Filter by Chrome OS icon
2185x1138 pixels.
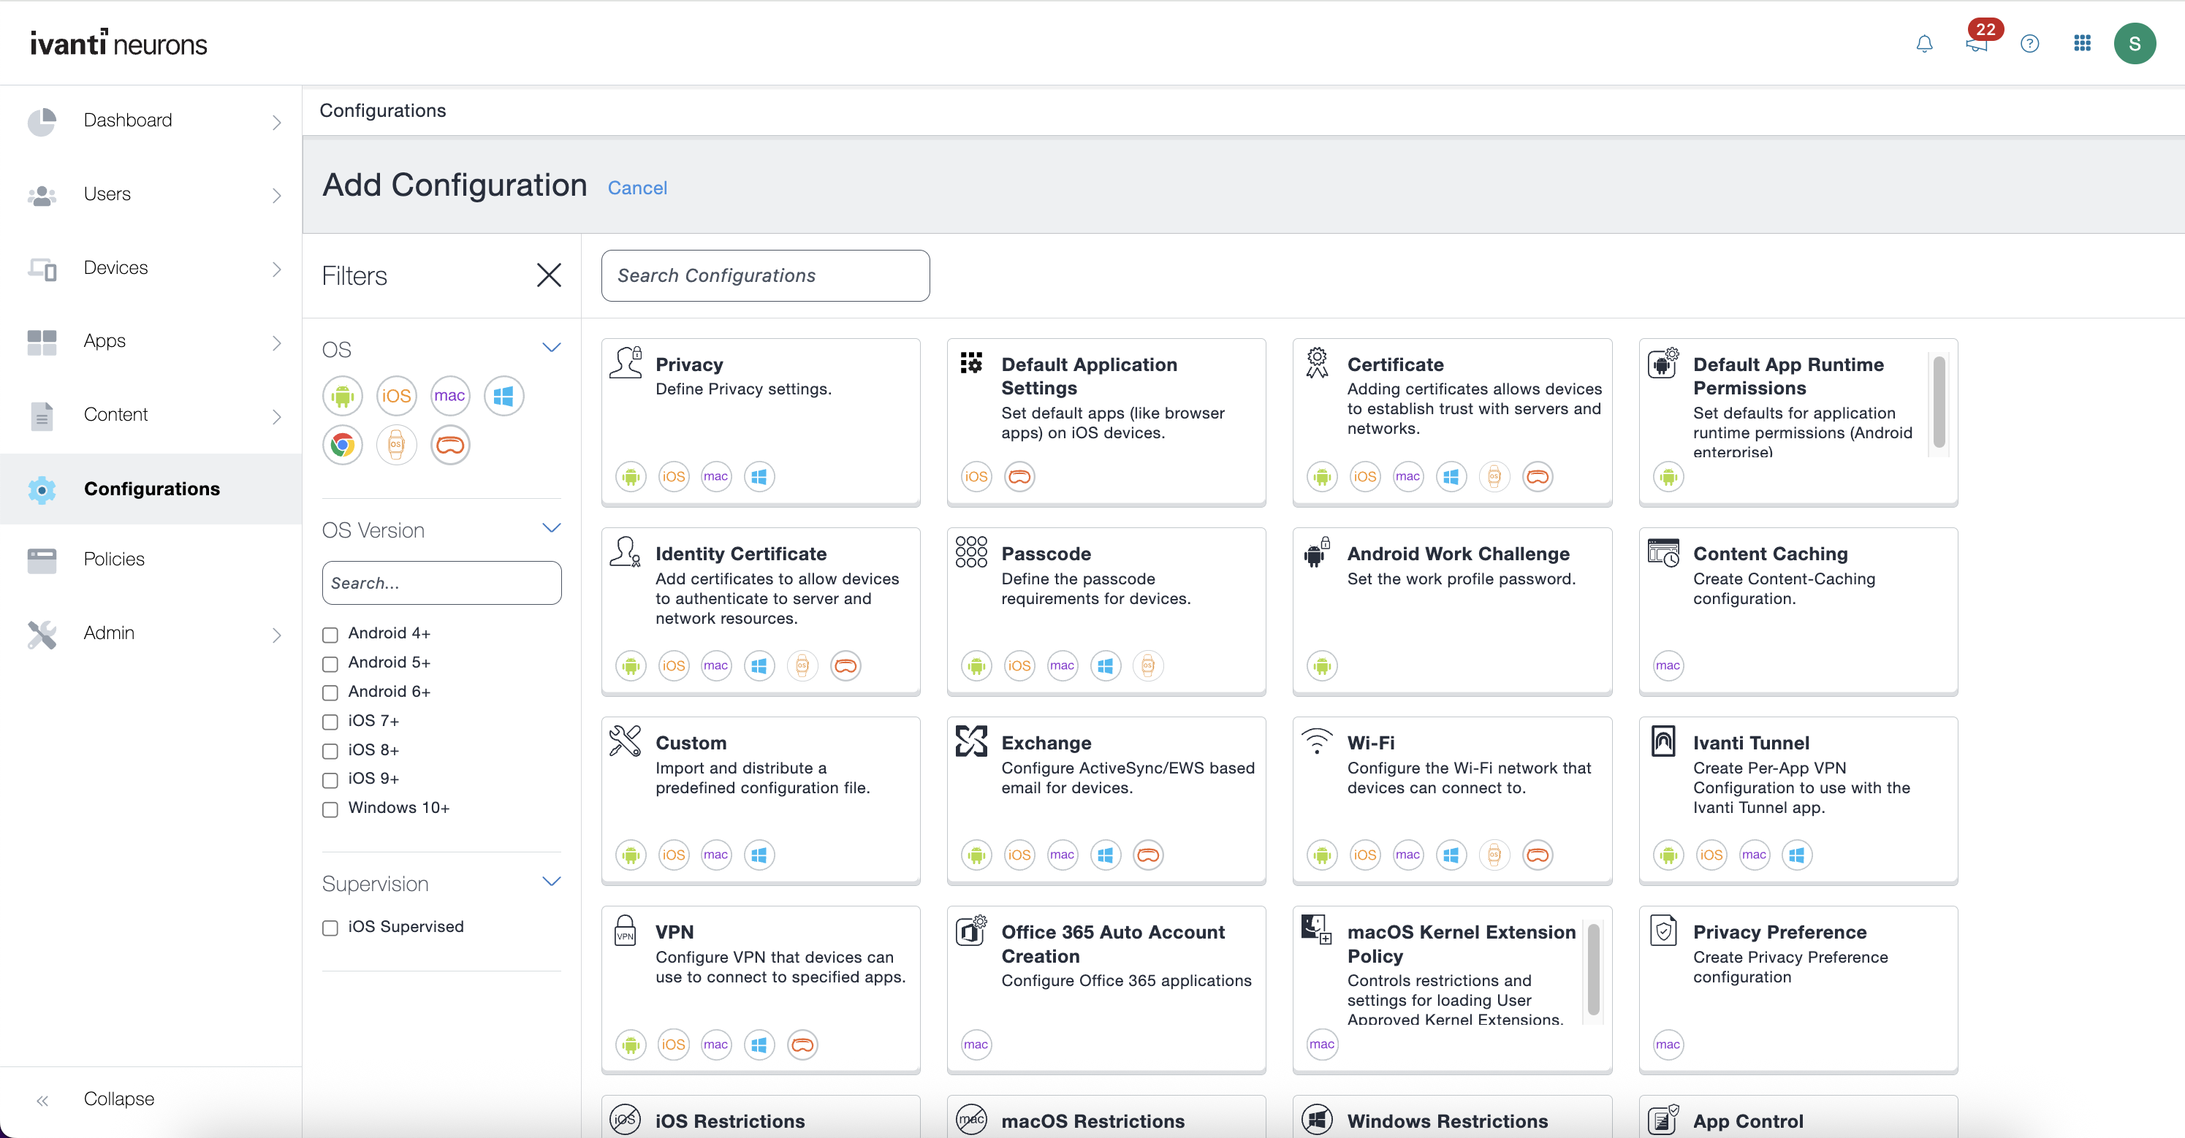pyautogui.click(x=342, y=444)
